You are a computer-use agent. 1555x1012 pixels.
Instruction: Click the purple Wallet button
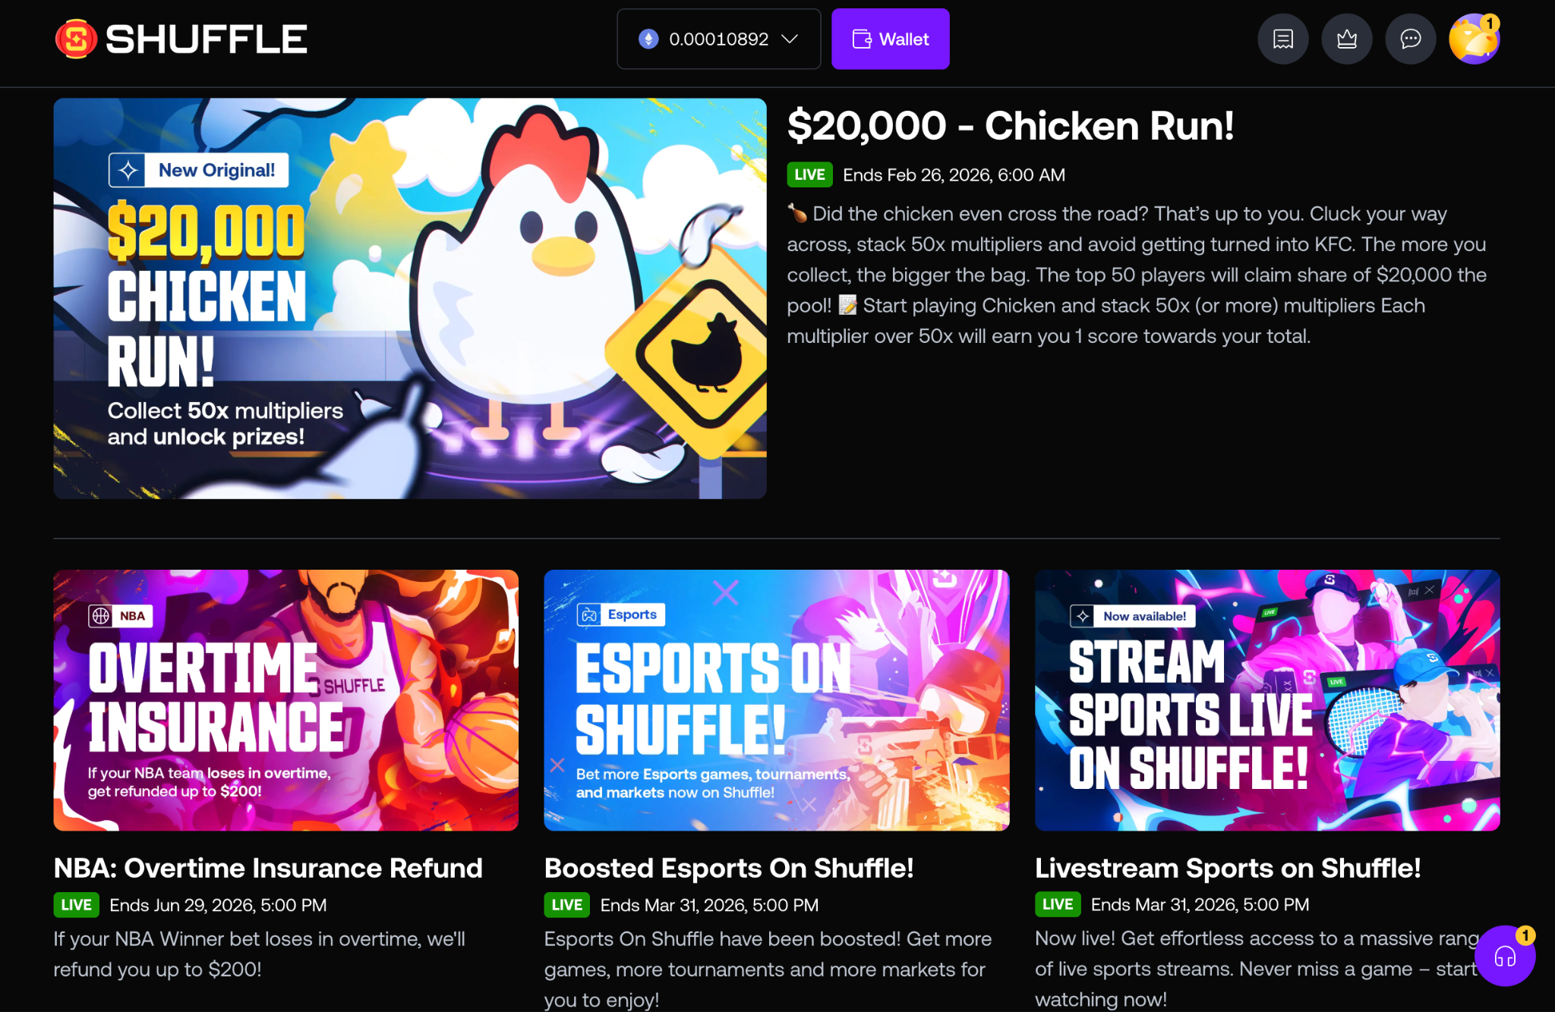click(891, 39)
